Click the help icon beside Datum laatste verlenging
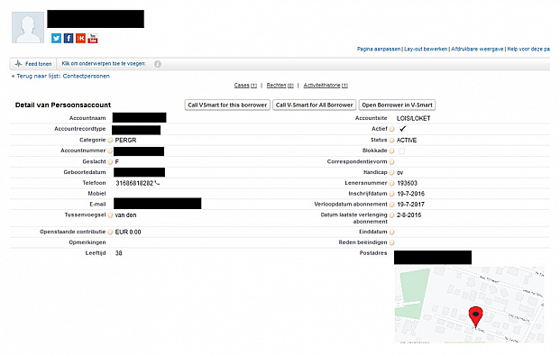560x356 pixels. pos(391,215)
